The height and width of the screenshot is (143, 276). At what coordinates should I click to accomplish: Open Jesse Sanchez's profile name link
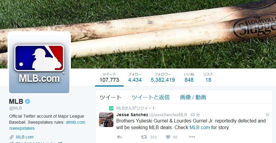click(x=132, y=115)
